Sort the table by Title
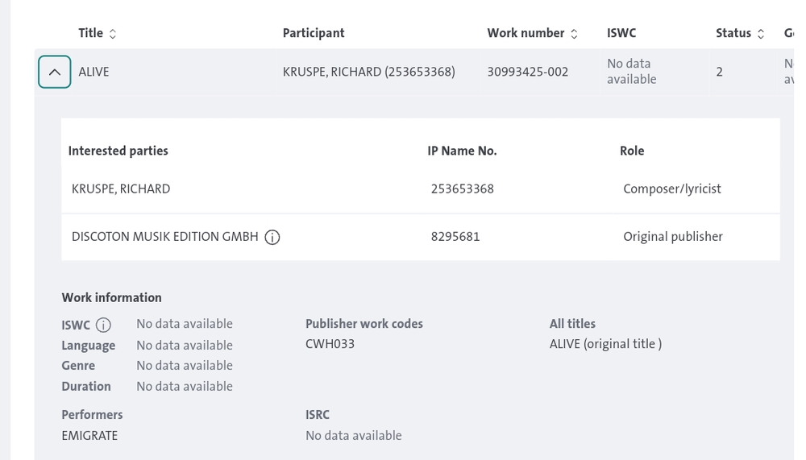This screenshot has width=806, height=460. [113, 34]
